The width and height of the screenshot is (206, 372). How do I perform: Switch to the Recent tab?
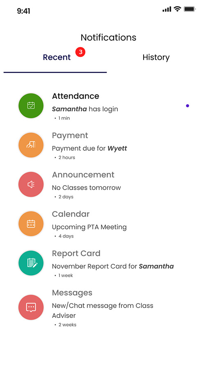coord(57,57)
